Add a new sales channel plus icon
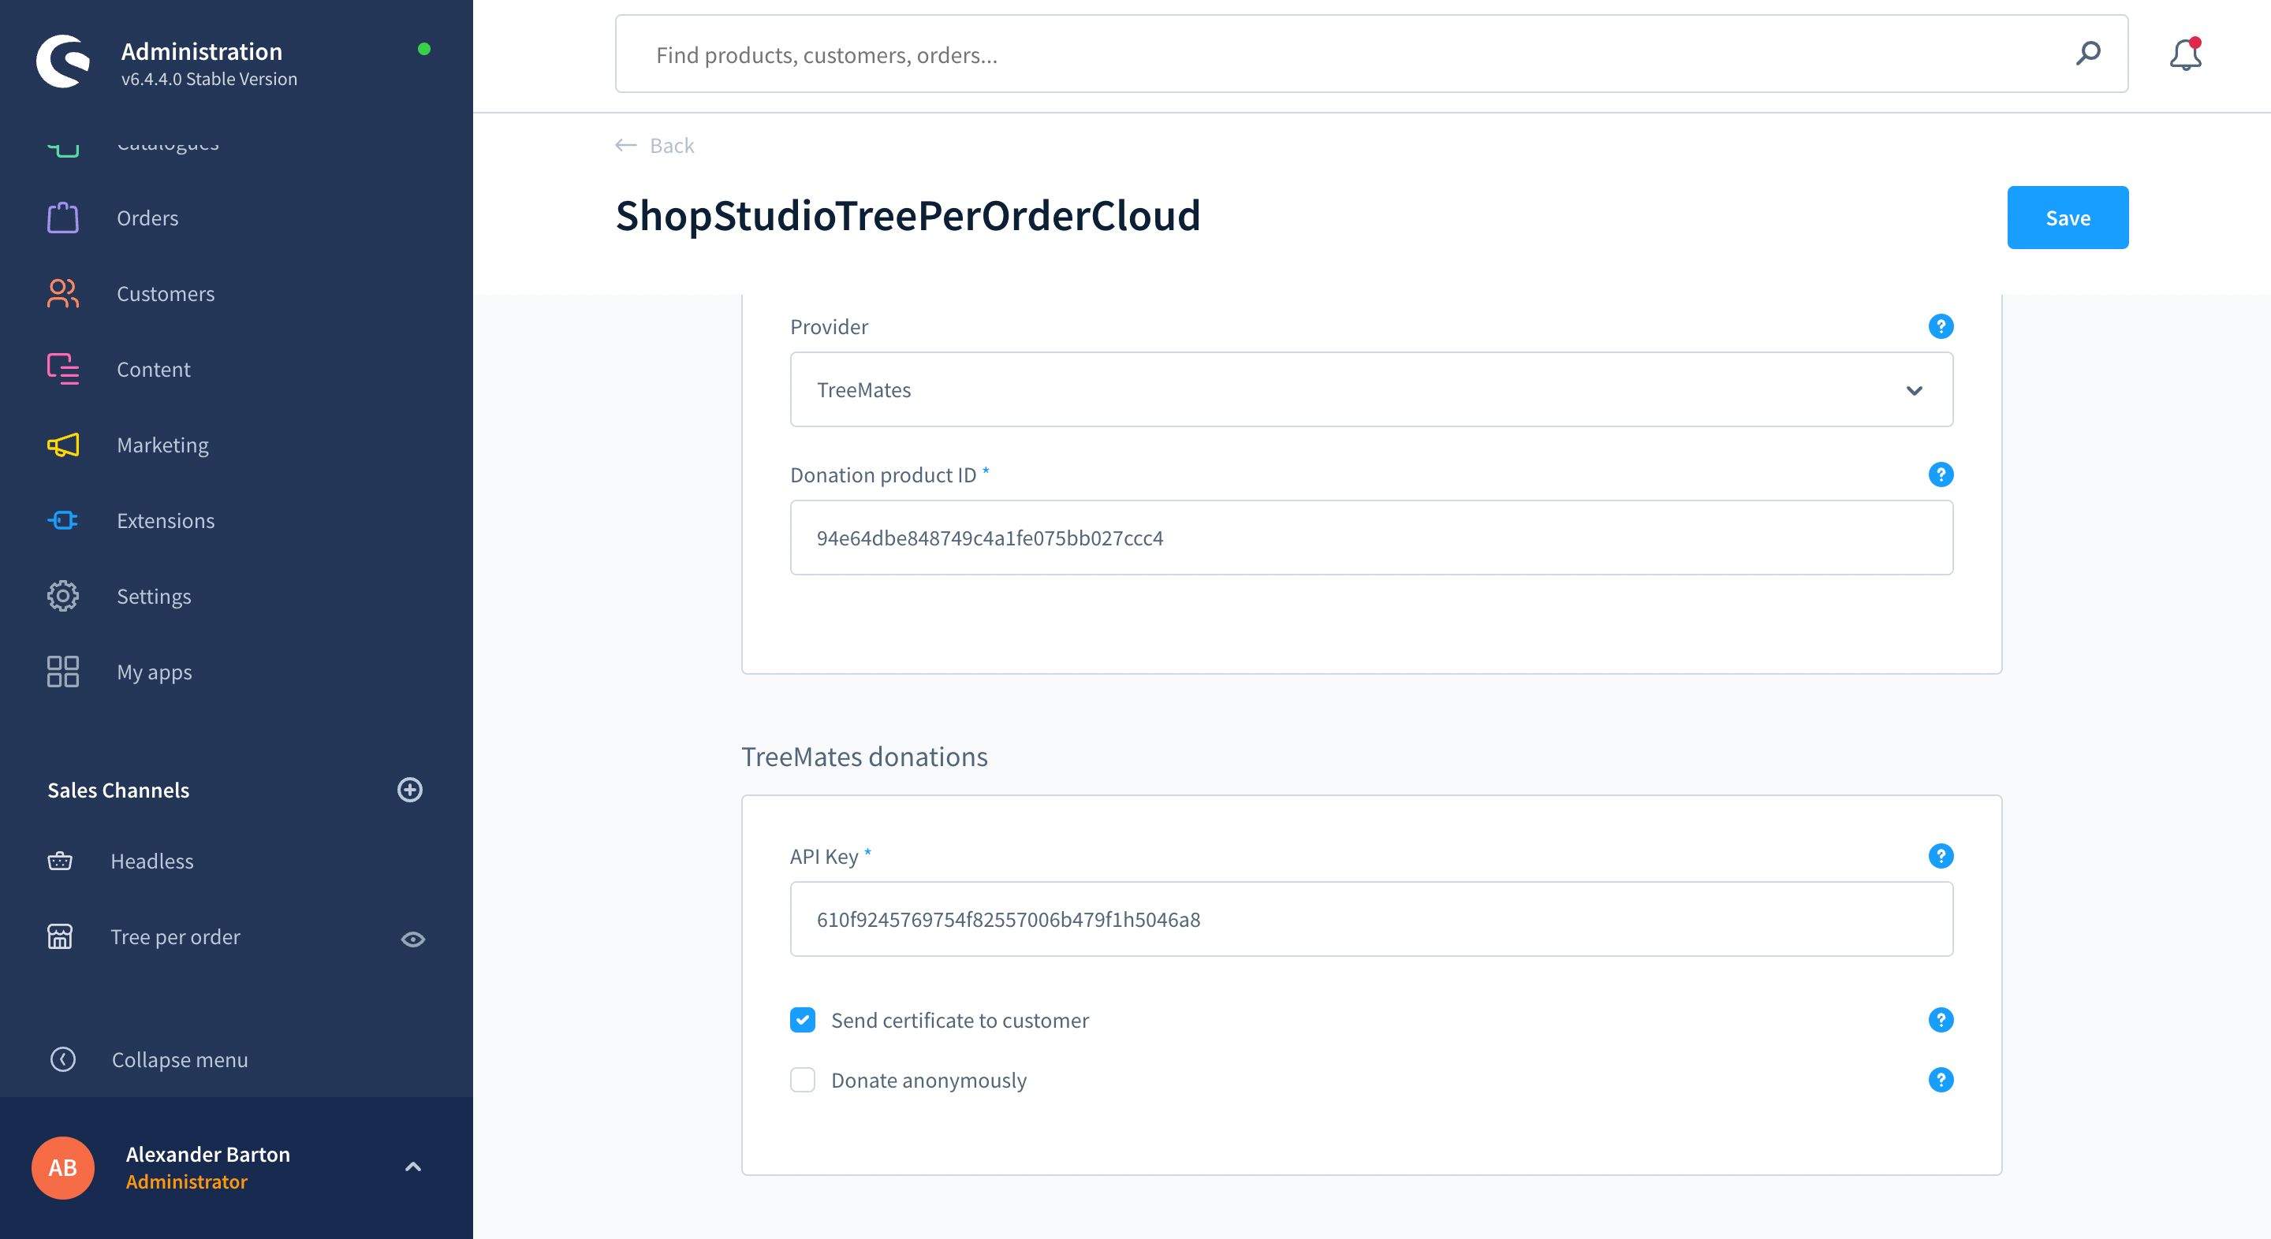Screen dimensions: 2271x1239 (x=410, y=790)
